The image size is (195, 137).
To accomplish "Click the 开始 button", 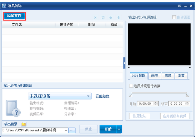I will click(108, 129).
